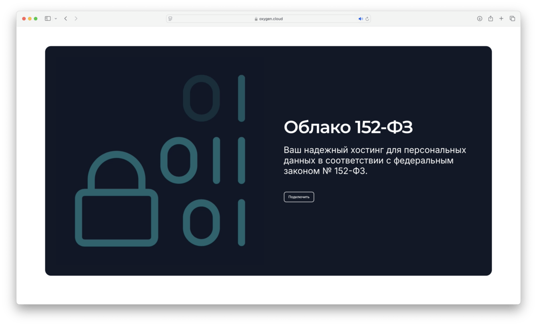Viewport: 537px width, 326px height.
Task: Open the Reader view icon in address bar
Action: (x=170, y=19)
